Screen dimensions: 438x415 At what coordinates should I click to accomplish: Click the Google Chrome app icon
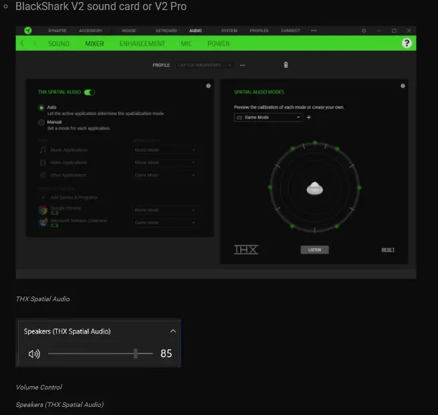(x=43, y=210)
